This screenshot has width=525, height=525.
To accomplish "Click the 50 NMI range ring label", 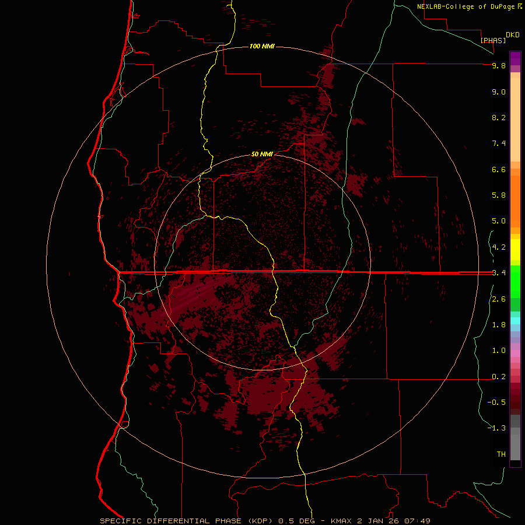I will 262,154.
